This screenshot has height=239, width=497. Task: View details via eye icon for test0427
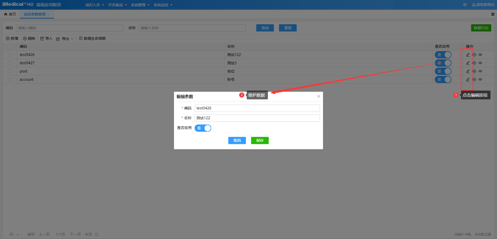pyautogui.click(x=480, y=63)
